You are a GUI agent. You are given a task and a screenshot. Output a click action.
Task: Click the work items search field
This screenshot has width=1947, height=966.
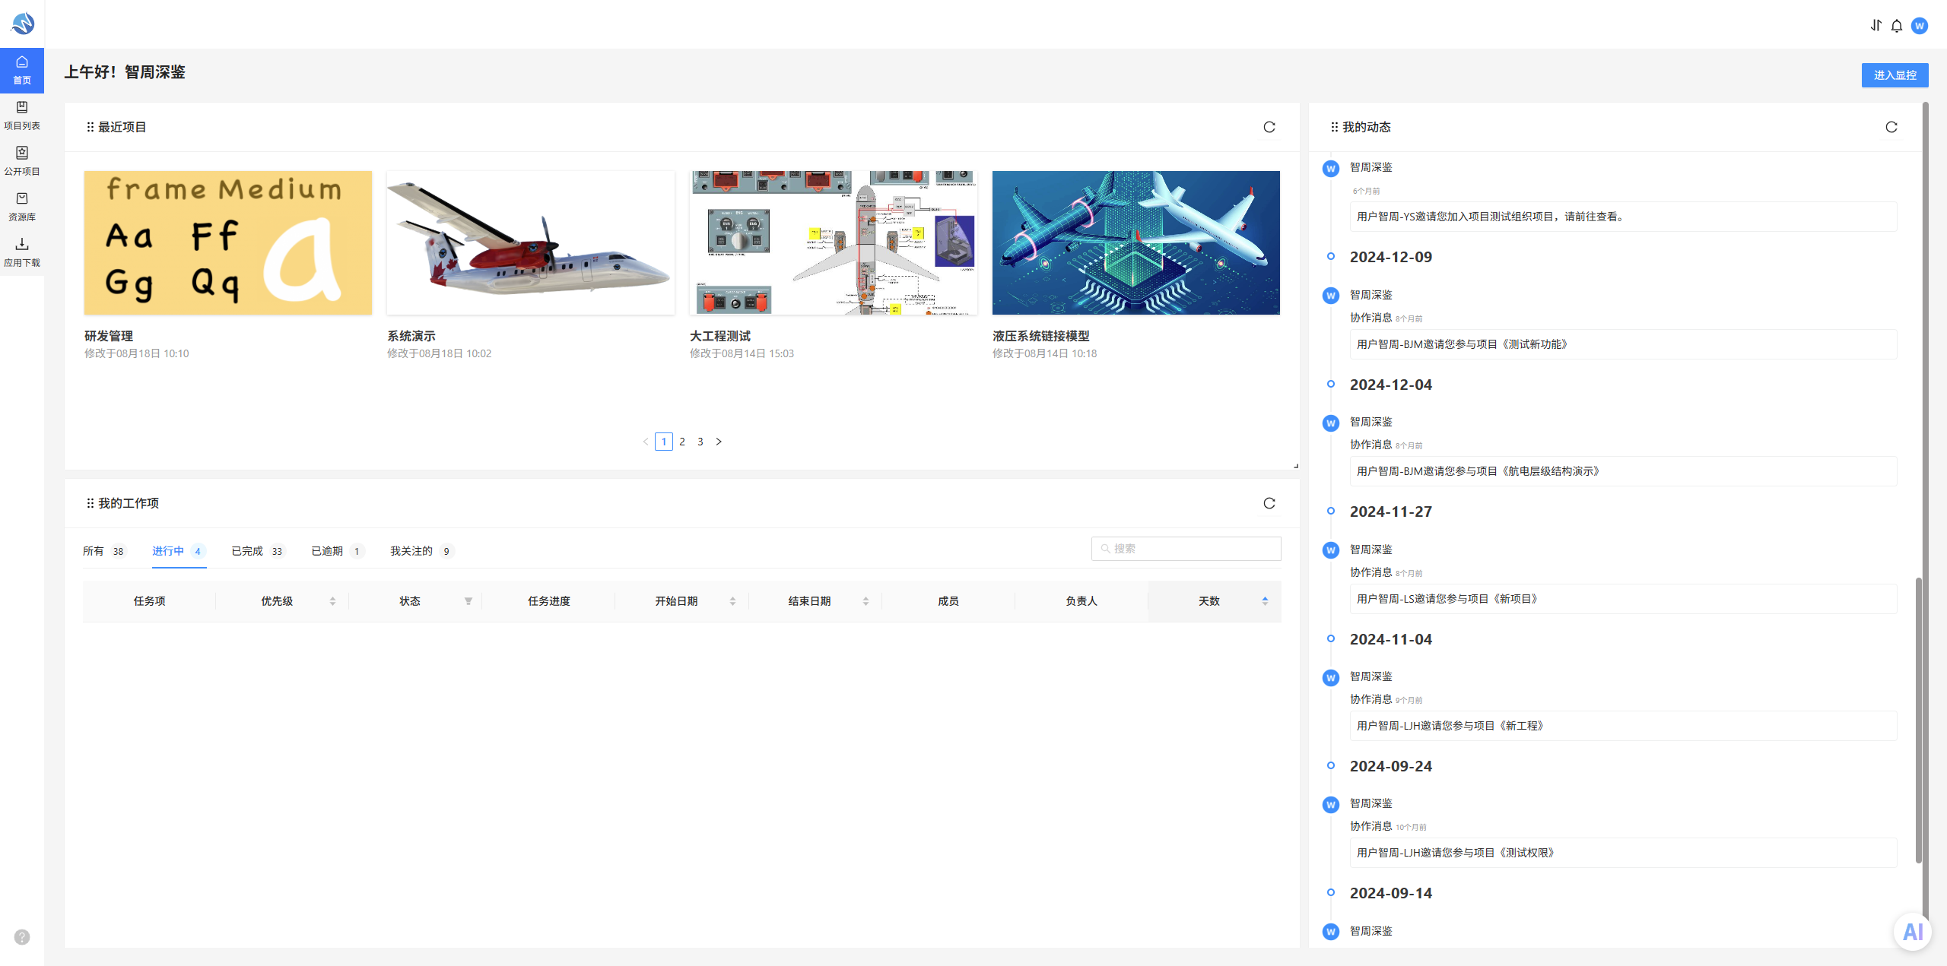pos(1186,549)
